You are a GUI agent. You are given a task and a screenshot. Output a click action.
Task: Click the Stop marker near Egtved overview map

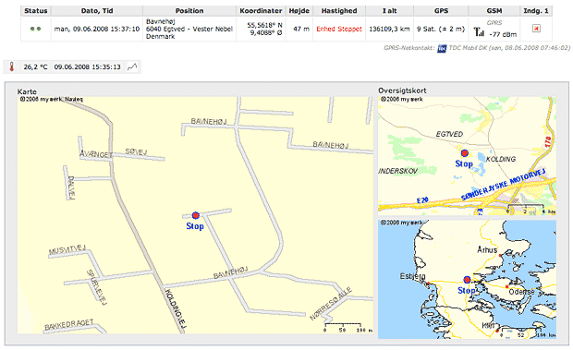pyautogui.click(x=465, y=153)
